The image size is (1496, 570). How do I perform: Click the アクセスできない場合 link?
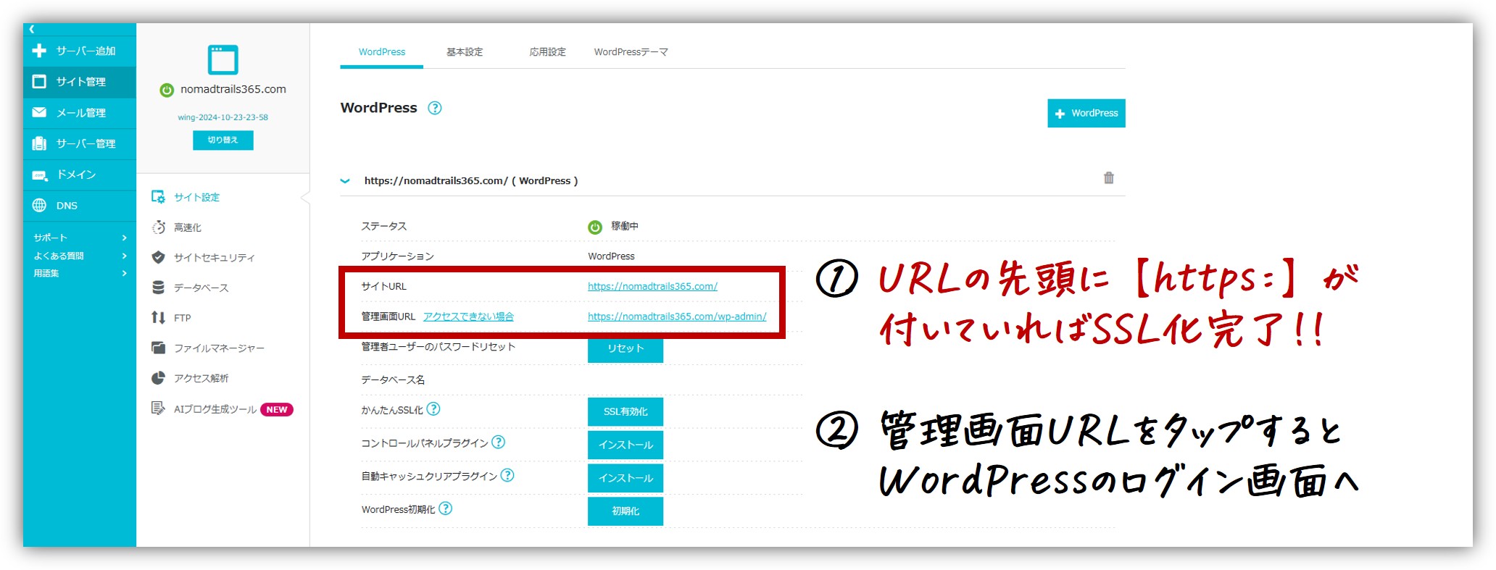[468, 317]
